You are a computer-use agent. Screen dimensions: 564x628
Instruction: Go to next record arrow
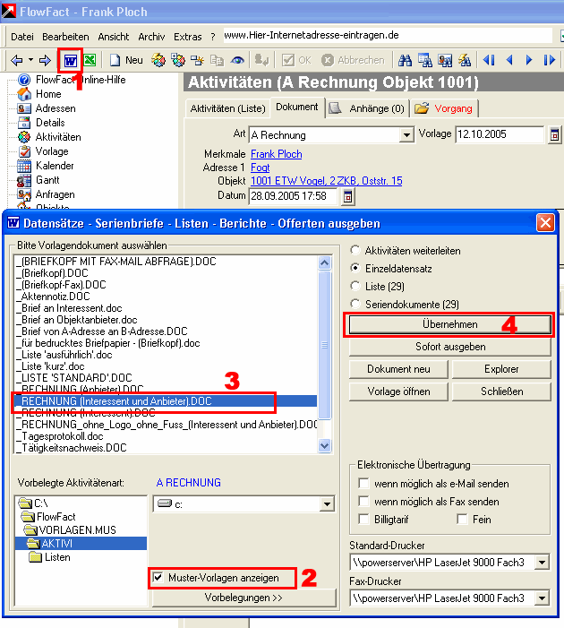529,61
